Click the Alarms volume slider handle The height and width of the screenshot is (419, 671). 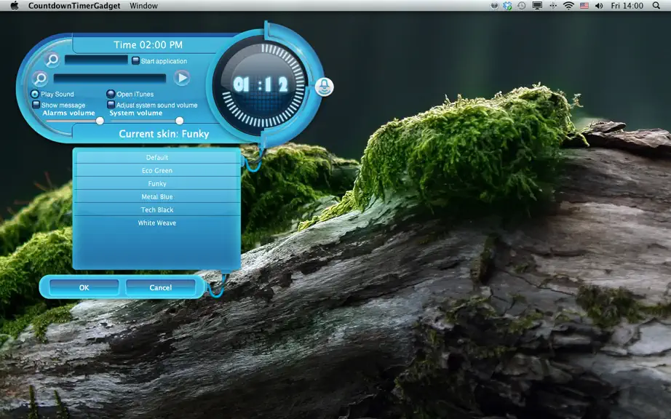point(100,121)
